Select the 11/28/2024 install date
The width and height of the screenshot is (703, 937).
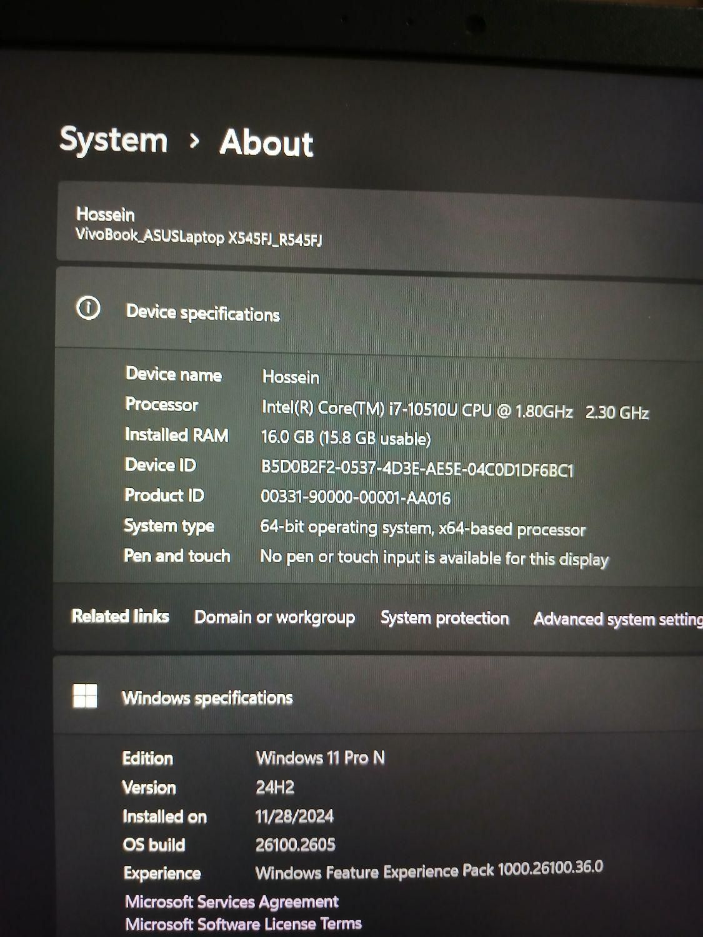pos(294,816)
